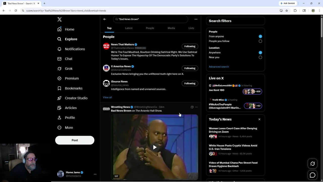Click the '+400' listeners badge
The height and width of the screenshot is (182, 323).
point(252,92)
